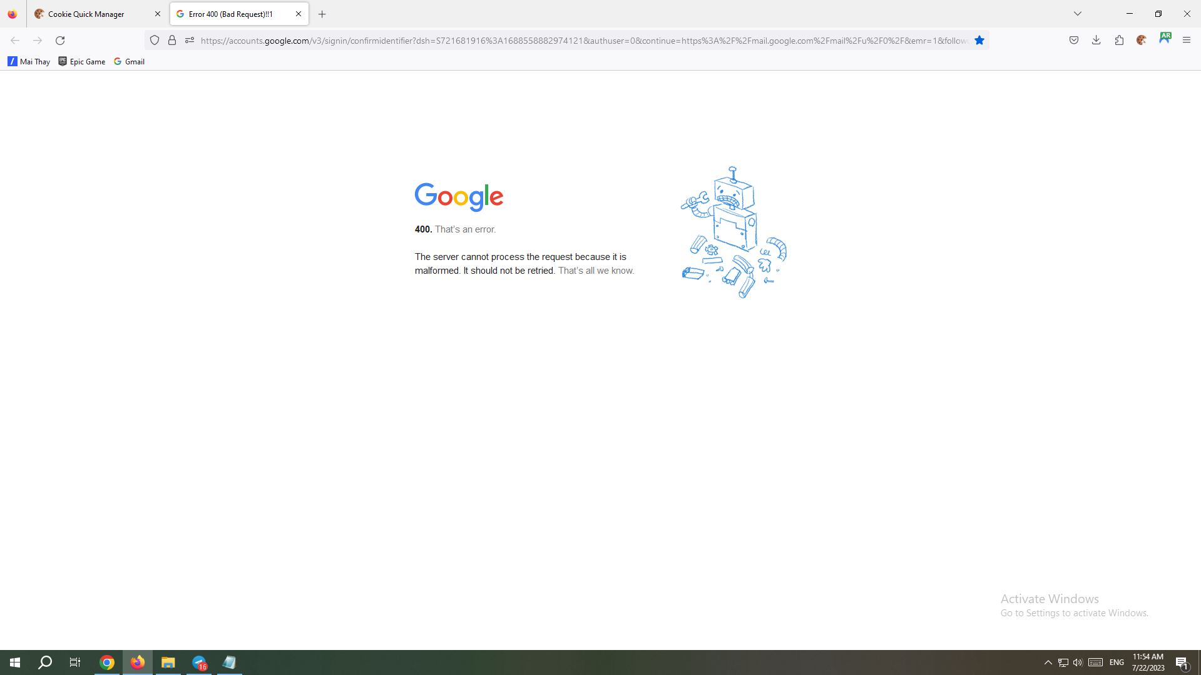1201x675 pixels.
Task: Open the Firefox application menu
Action: click(1187, 41)
